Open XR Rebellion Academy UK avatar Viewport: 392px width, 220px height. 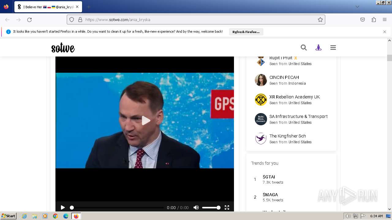[261, 100]
